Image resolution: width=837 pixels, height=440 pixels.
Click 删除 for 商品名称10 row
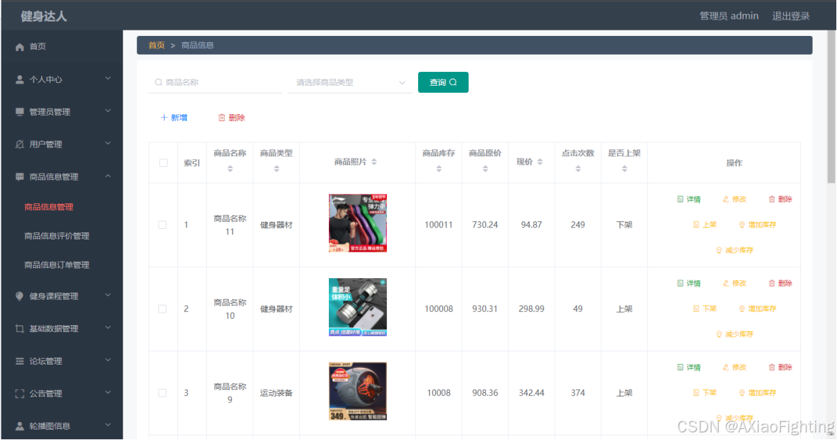click(x=780, y=284)
